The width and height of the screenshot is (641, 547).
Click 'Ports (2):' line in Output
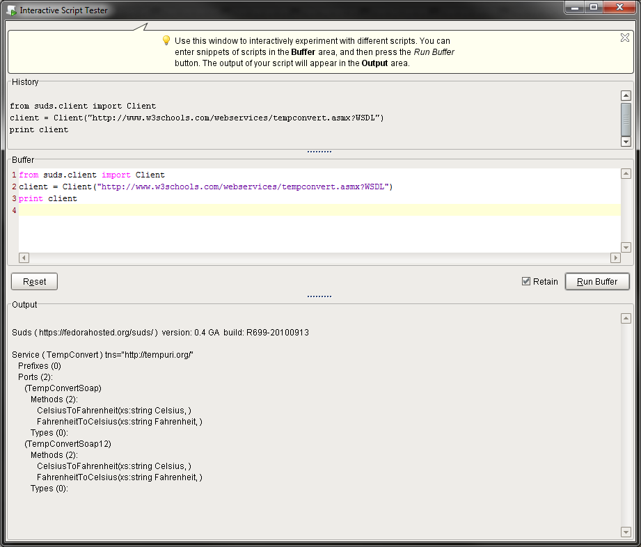tap(35, 377)
